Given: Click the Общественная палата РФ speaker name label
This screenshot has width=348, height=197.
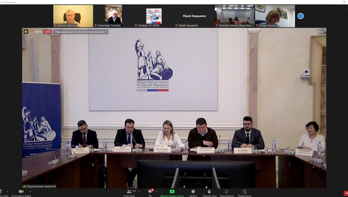Looking at the screenshot, I should click(x=41, y=186).
